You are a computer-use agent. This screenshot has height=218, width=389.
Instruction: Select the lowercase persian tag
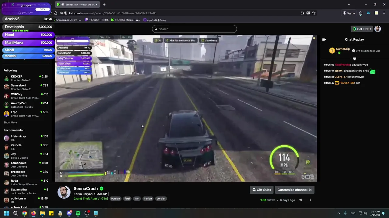(x=161, y=199)
